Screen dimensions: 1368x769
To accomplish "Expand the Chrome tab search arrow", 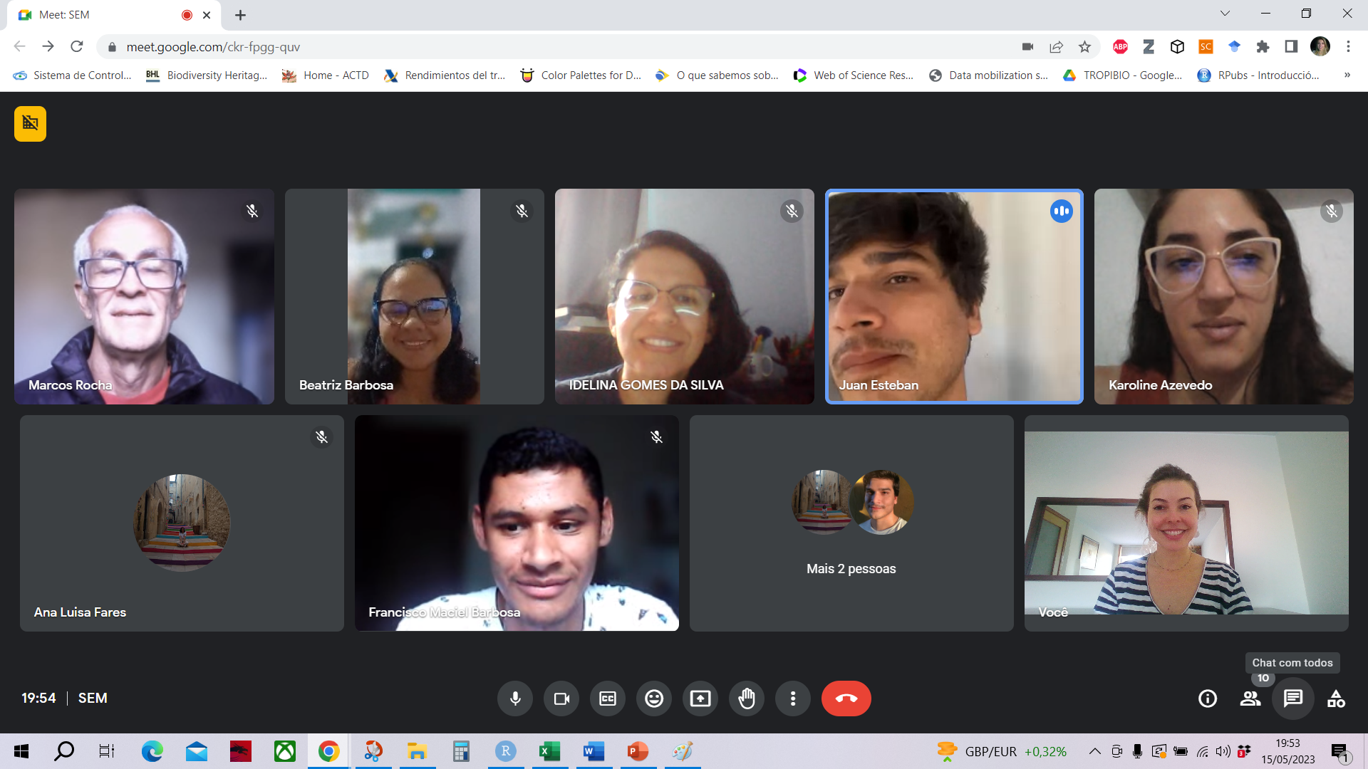I will point(1225,14).
